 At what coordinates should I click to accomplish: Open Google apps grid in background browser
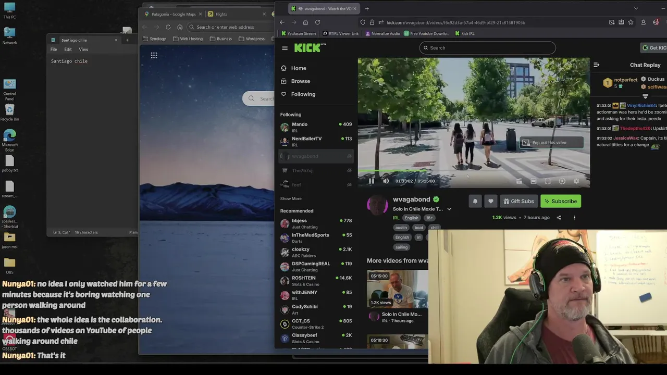click(x=154, y=55)
